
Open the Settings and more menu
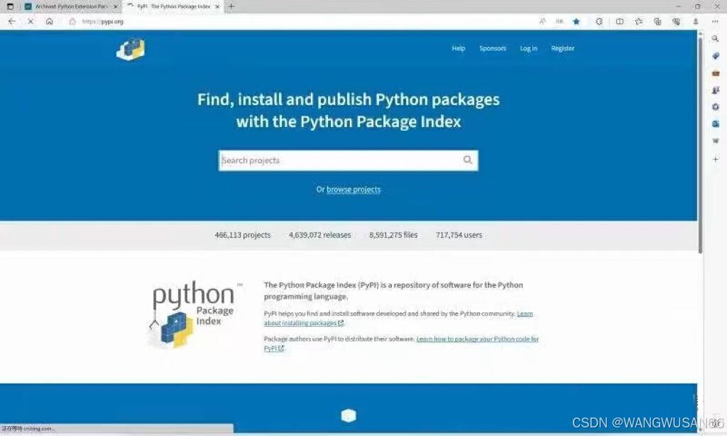coord(715,21)
